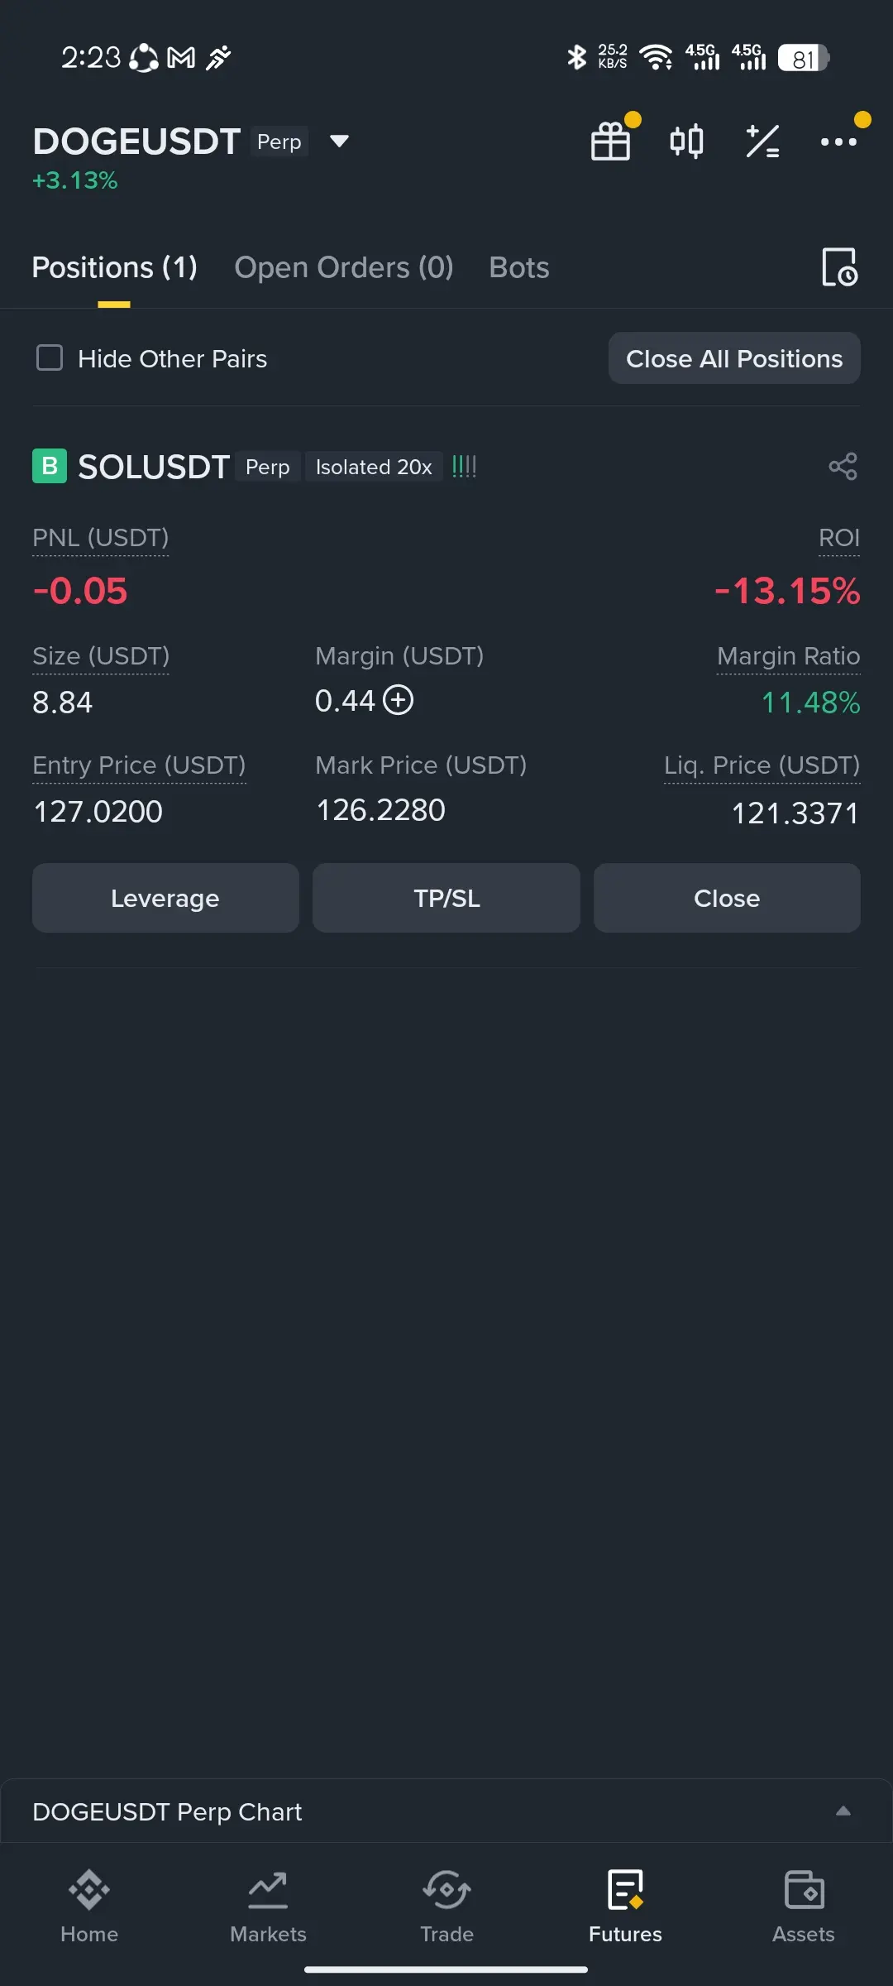Open TP/SL settings for the position
Viewport: 893px width, 1986px height.
pos(446,898)
